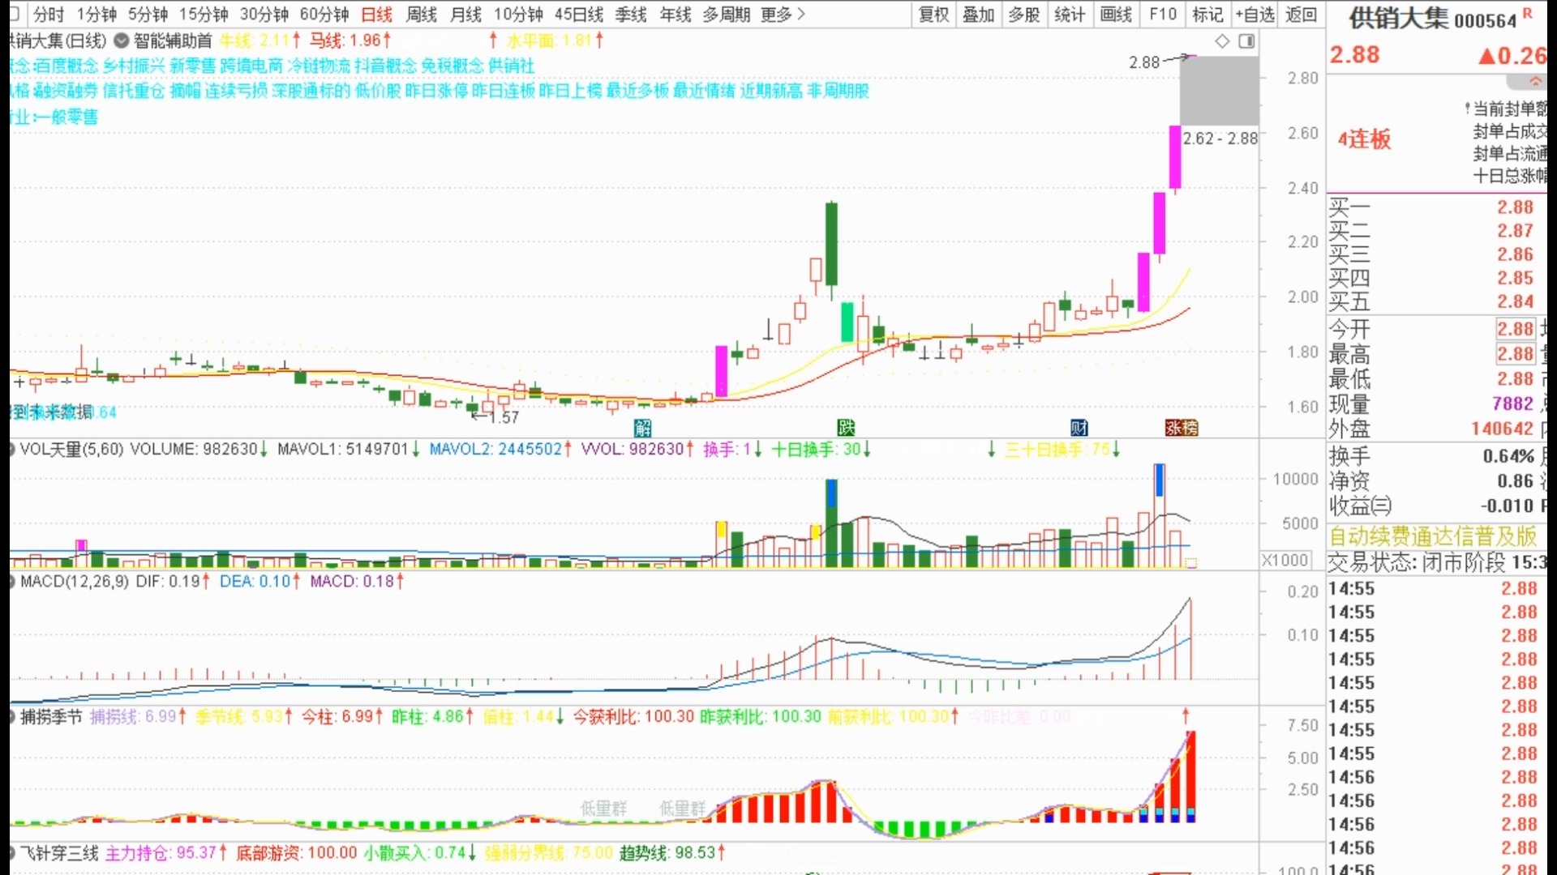This screenshot has height=875, width=1557.
Task: Switch to 分时 intraday view
Action: (49, 15)
